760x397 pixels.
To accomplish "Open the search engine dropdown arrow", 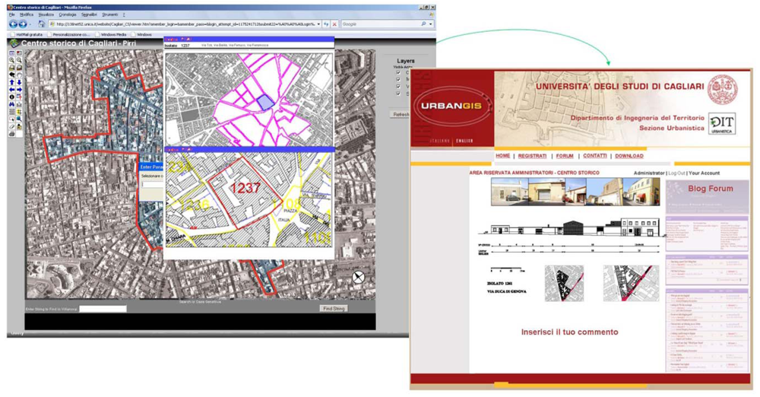I will tap(430, 24).
